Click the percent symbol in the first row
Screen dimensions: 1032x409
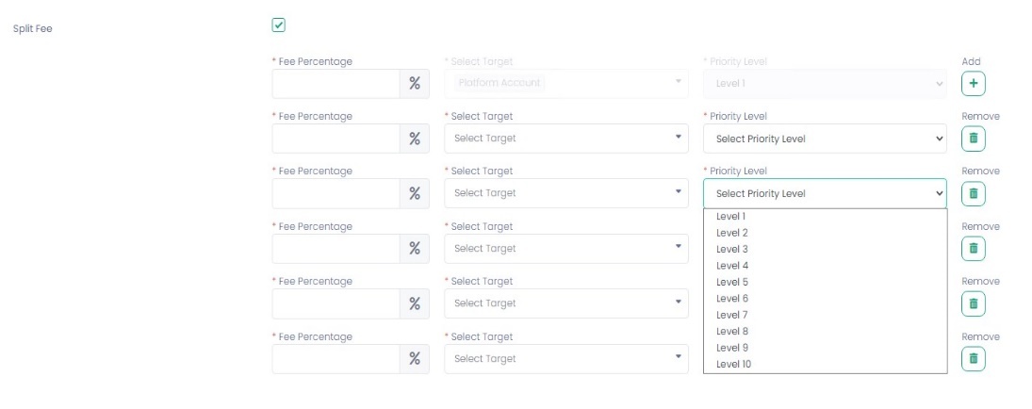[414, 83]
